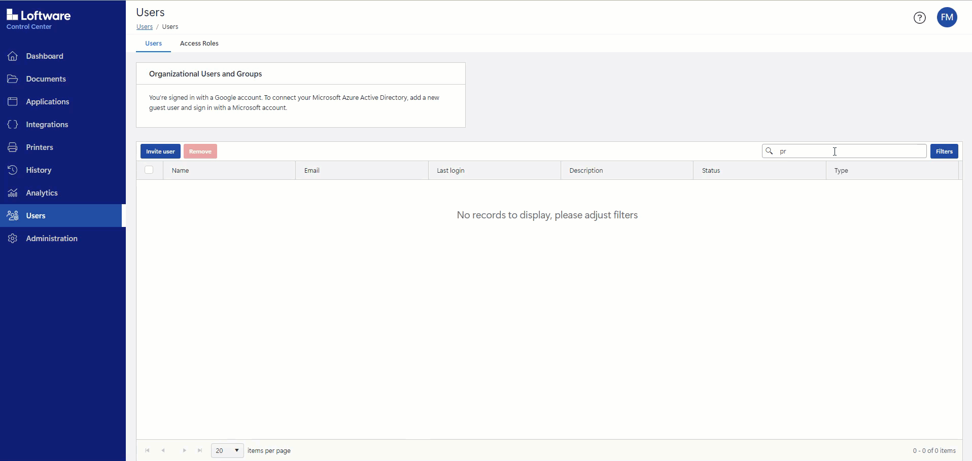Open Administration settings

coord(51,238)
